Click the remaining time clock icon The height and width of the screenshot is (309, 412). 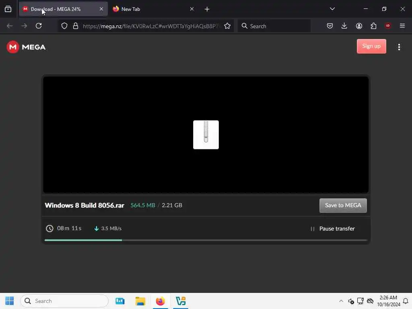(x=49, y=229)
